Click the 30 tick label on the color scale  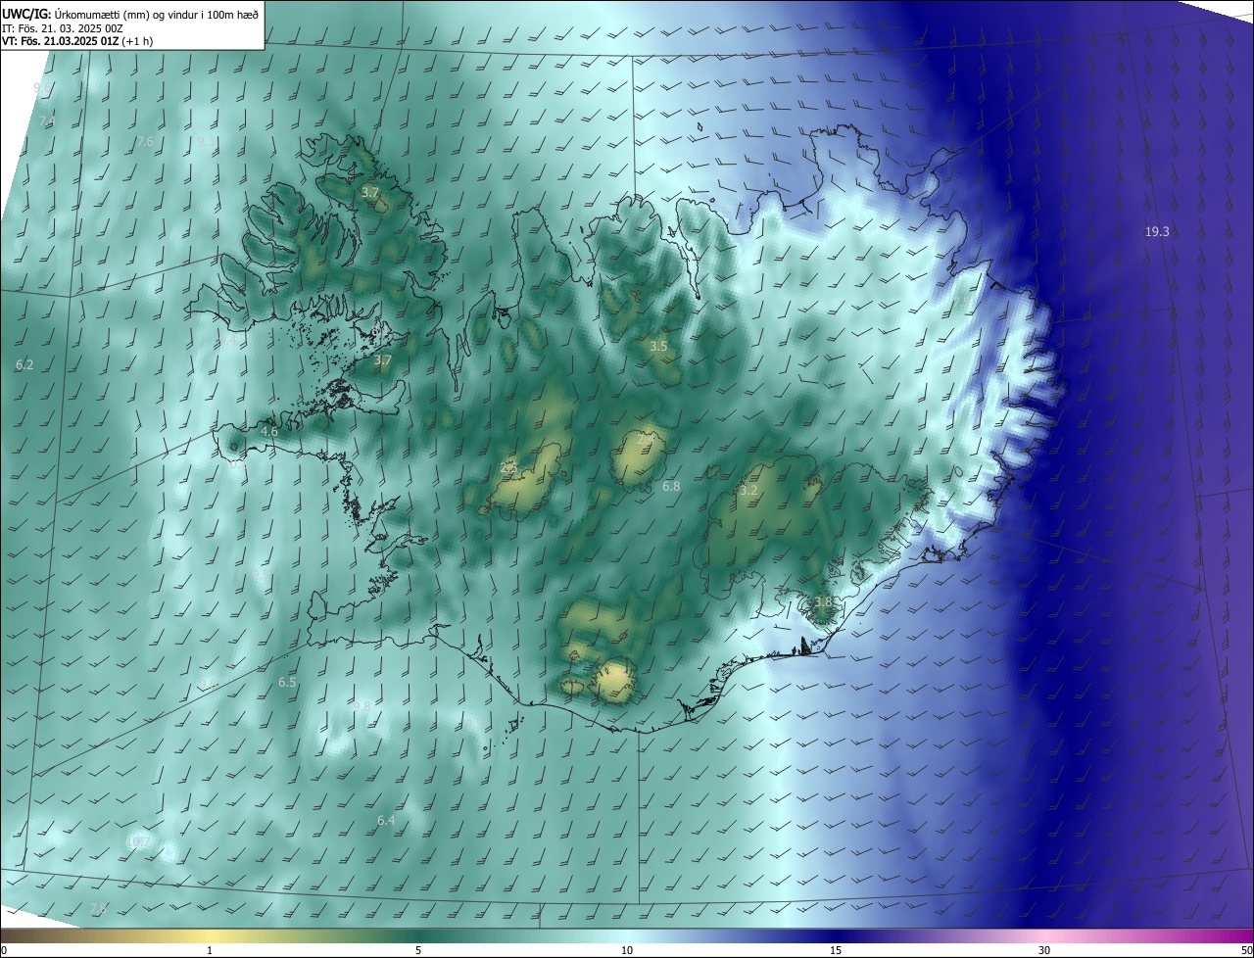click(x=1044, y=951)
